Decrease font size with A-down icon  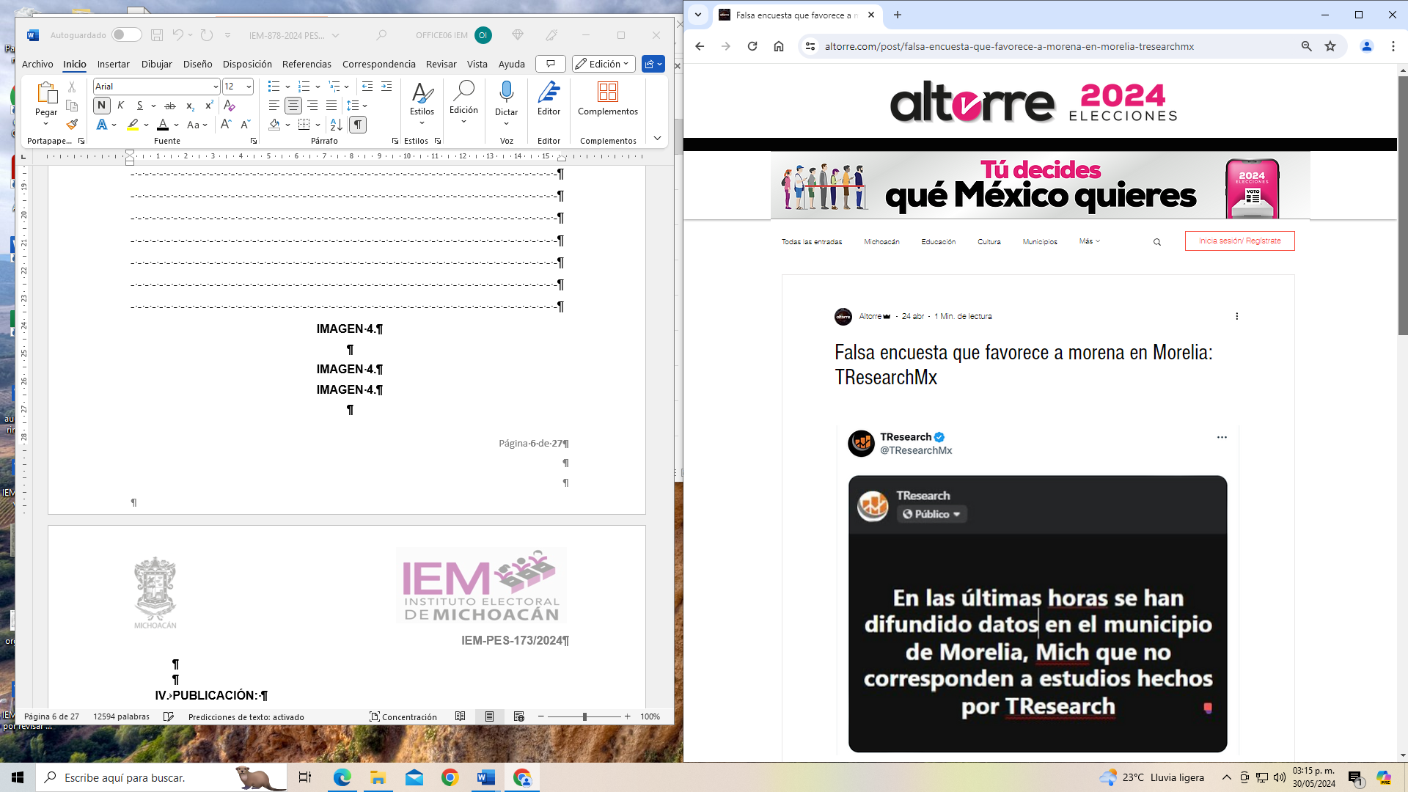(246, 125)
